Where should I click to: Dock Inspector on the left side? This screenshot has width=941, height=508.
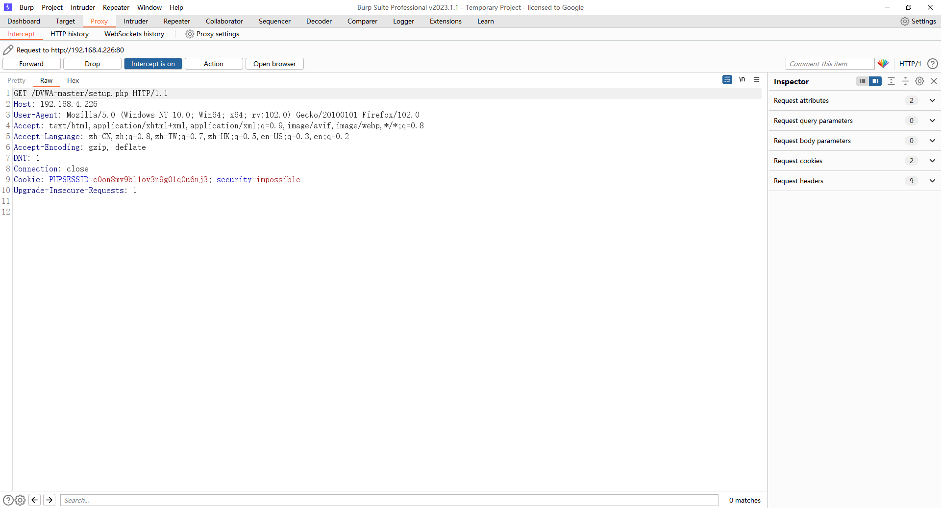click(862, 81)
